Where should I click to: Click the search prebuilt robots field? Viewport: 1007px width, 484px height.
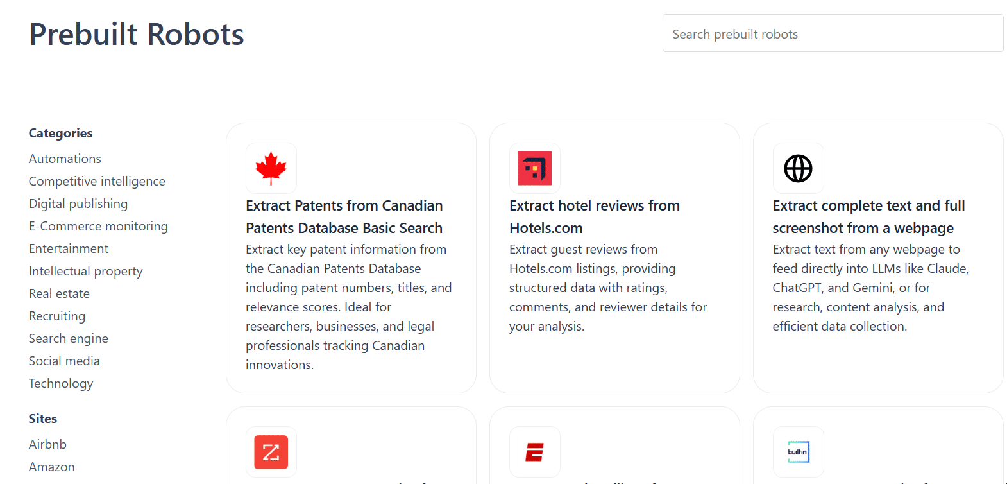point(833,33)
